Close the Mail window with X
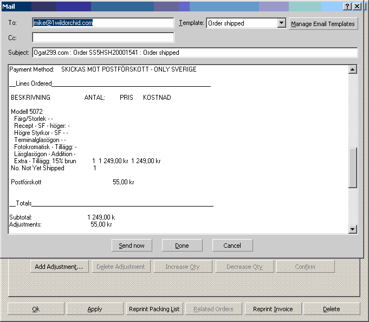Viewport: 369px width, 322px height. pyautogui.click(x=357, y=6)
